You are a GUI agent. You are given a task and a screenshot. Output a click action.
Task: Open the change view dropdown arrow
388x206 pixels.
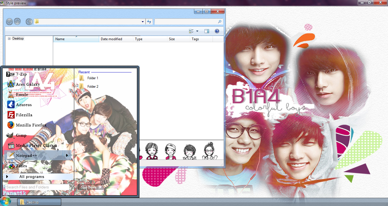197,31
